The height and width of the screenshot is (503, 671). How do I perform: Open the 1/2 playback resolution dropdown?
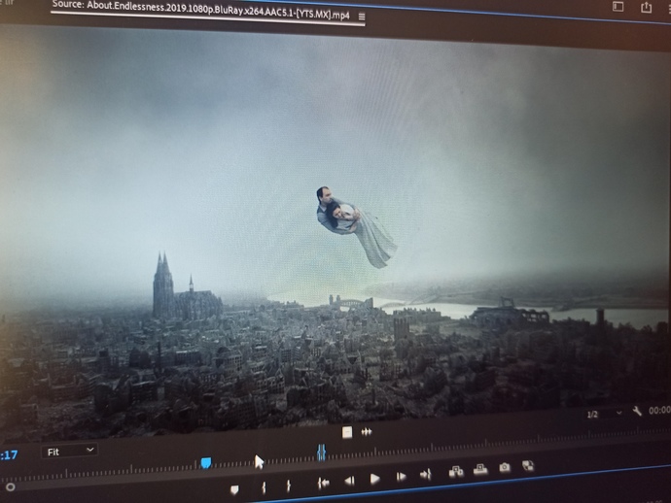pos(604,414)
